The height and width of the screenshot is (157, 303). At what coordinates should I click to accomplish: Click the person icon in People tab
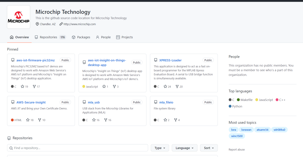coord(98,37)
